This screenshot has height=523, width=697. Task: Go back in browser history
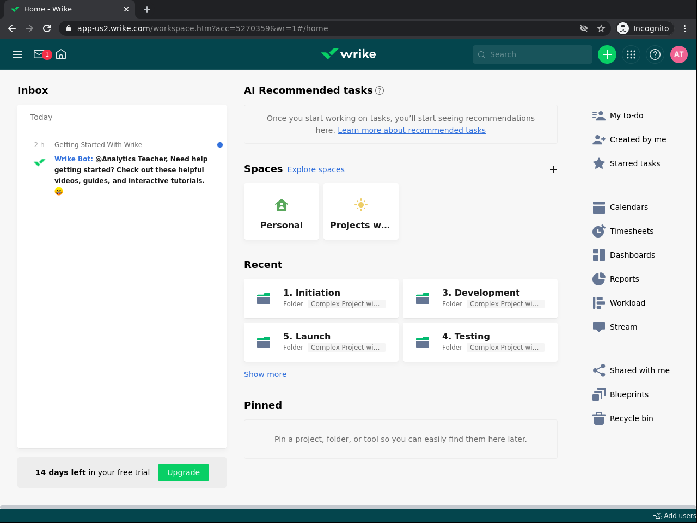[12, 28]
